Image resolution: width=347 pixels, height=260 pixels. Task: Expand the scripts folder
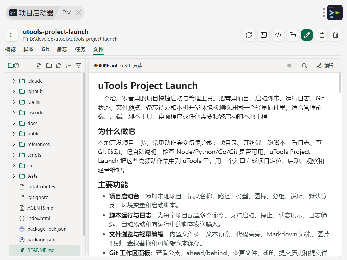pos(14,155)
